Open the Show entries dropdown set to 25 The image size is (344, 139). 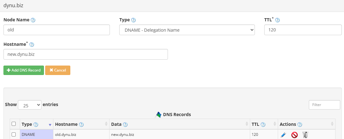pyautogui.click(x=30, y=105)
